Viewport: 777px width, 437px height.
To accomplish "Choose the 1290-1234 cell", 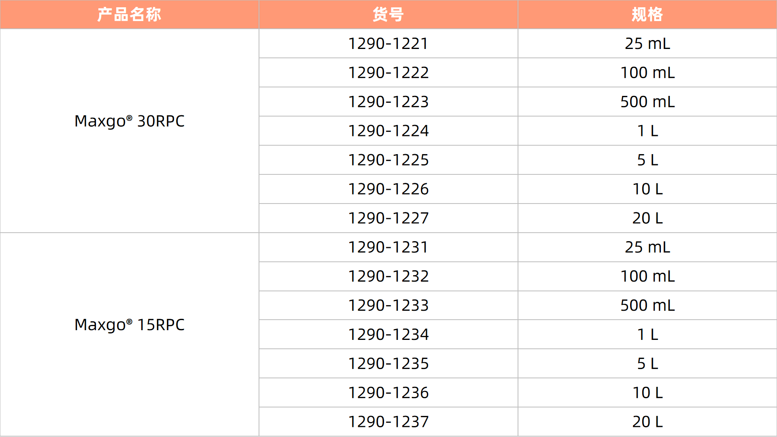I will [388, 335].
